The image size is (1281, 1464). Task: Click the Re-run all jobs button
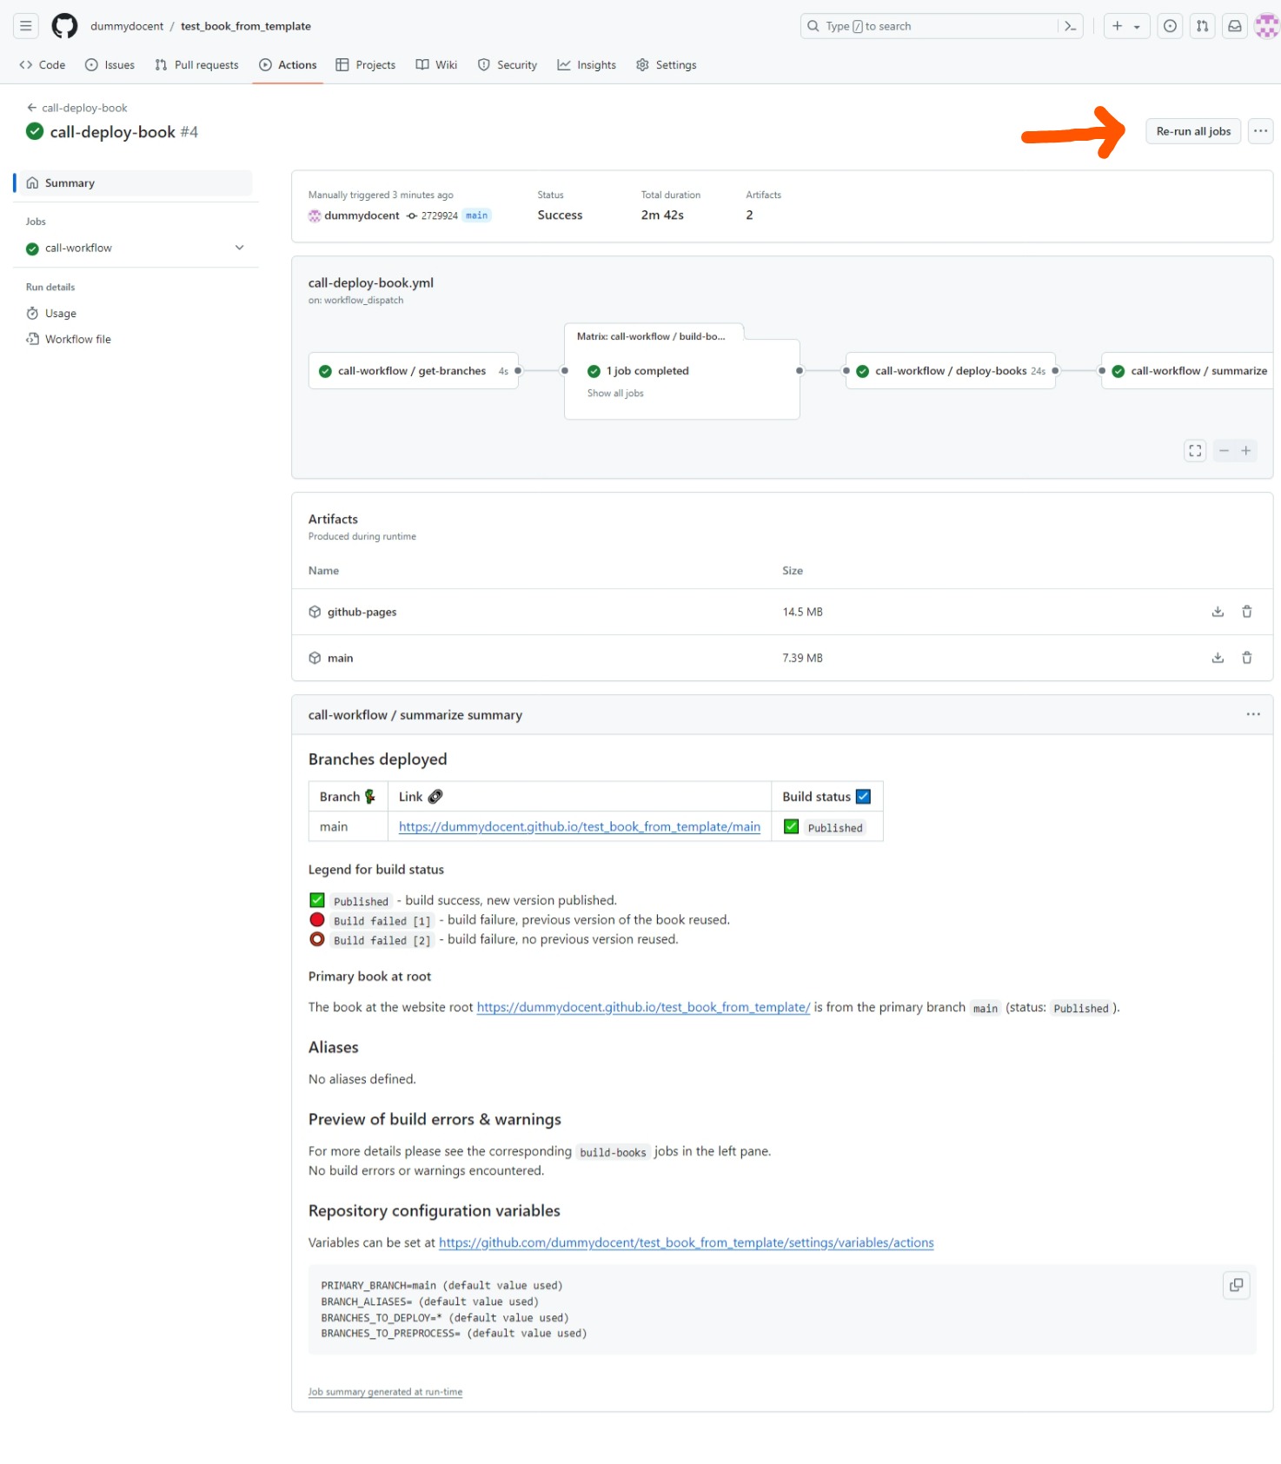coord(1192,131)
